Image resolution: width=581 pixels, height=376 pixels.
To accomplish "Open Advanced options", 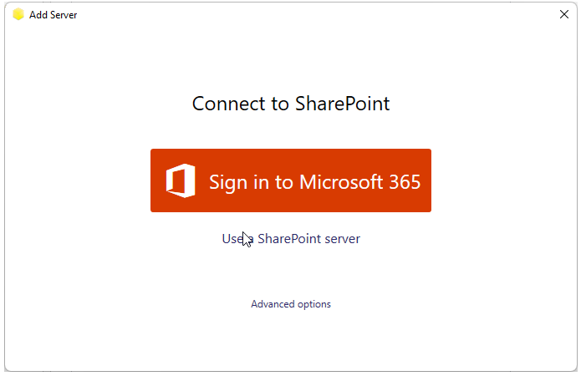I will pos(291,304).
